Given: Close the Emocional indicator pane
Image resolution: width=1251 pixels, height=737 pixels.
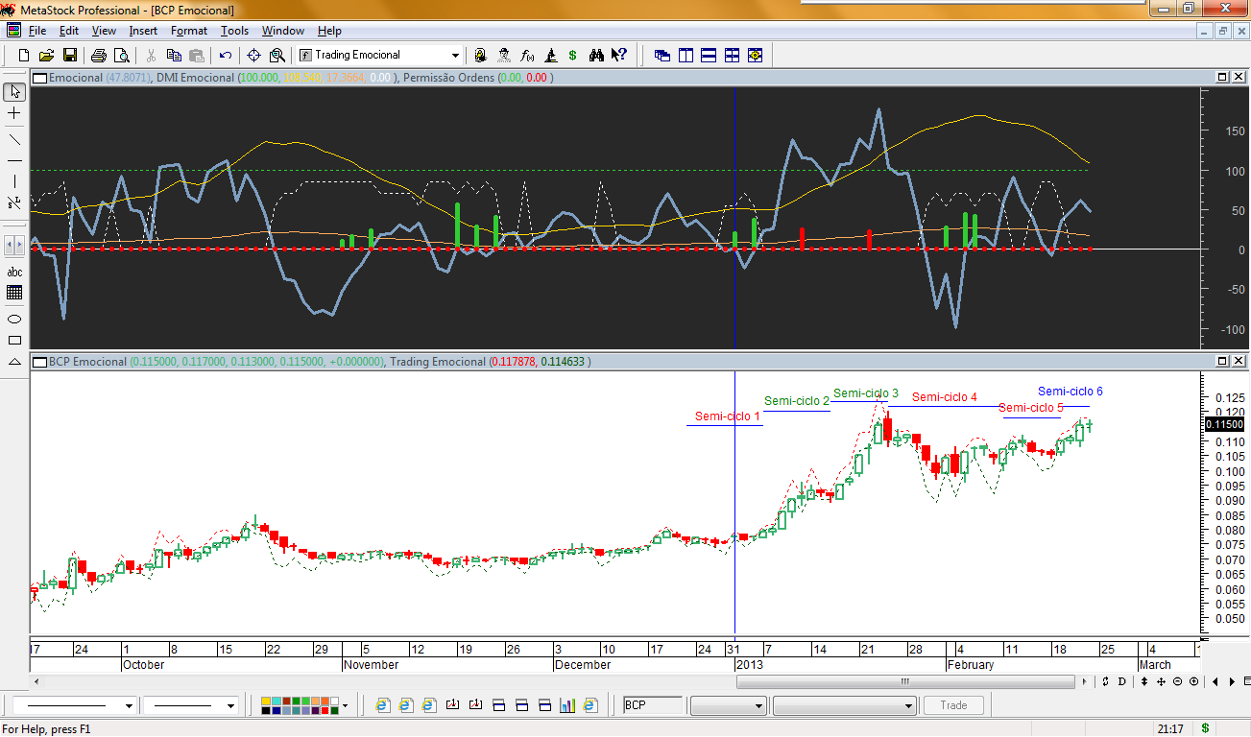Looking at the screenshot, I should point(1238,77).
